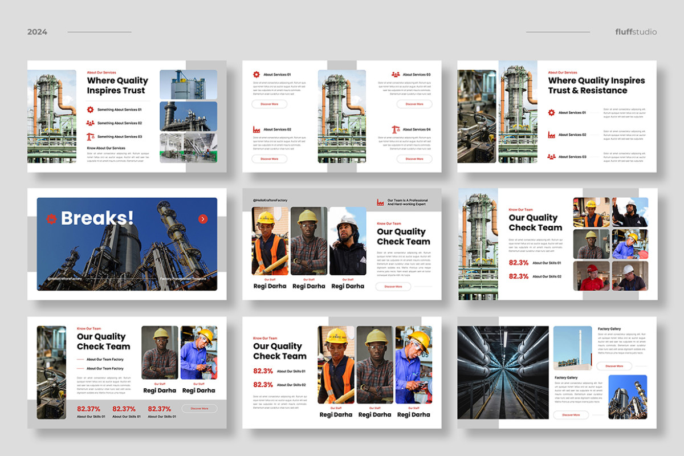Viewport: 684px width, 456px height.
Task: Click the gear icon above "About Services 01"
Action: (x=256, y=74)
